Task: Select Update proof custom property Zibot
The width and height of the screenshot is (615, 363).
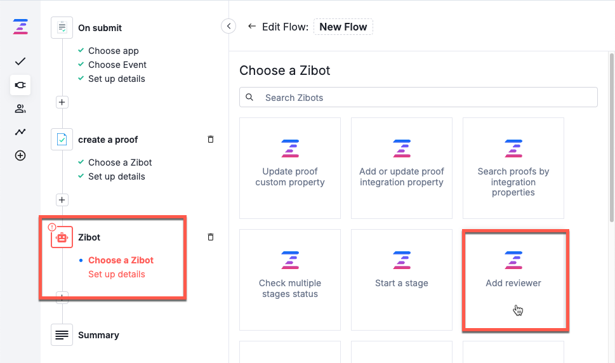Action: pyautogui.click(x=290, y=168)
